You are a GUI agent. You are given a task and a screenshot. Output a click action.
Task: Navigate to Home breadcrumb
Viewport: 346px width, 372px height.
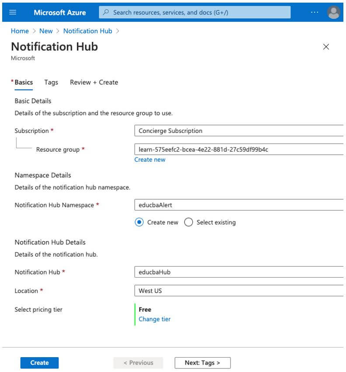[20, 31]
